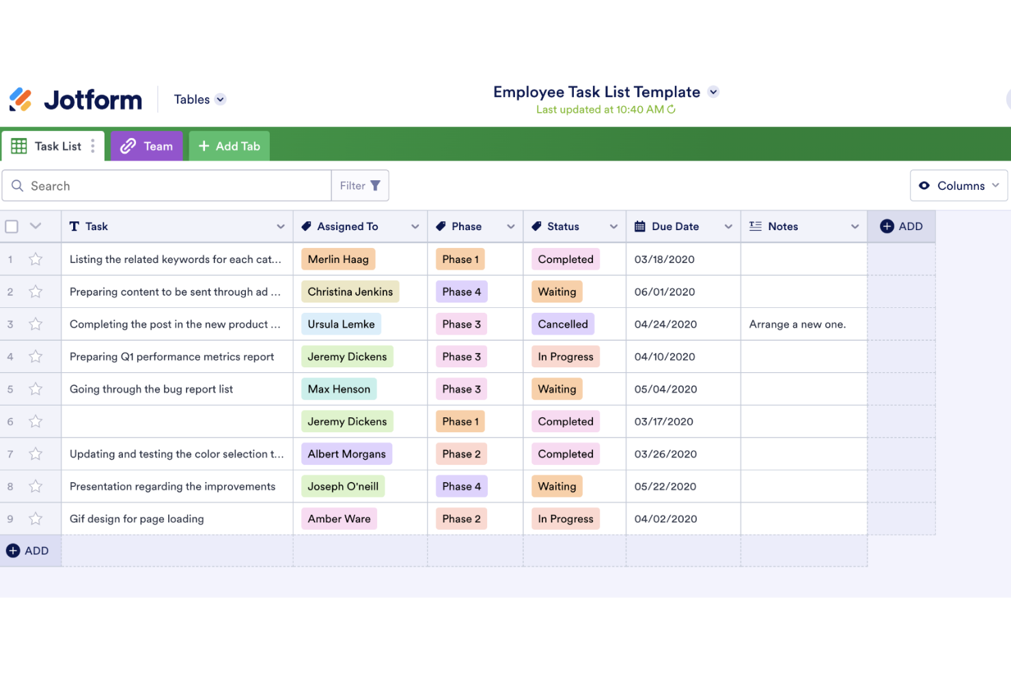Open the Employee Task List Template title dropdown

[713, 92]
